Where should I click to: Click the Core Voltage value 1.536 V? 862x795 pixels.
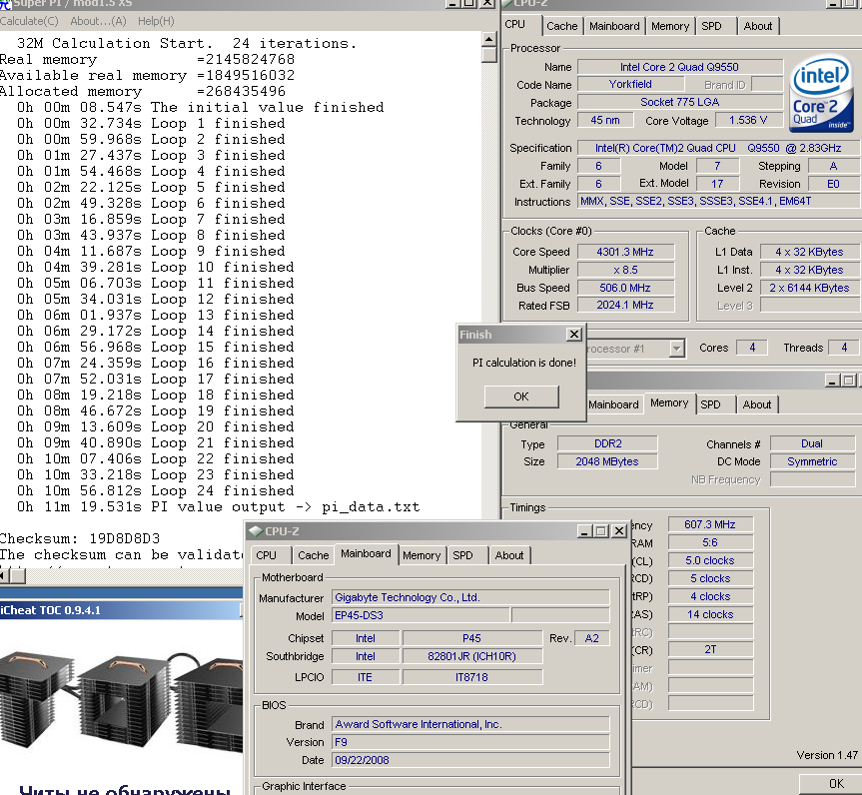point(748,121)
